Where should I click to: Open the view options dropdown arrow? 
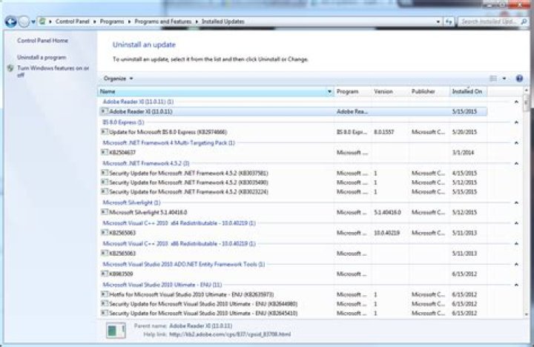pyautogui.click(x=504, y=79)
